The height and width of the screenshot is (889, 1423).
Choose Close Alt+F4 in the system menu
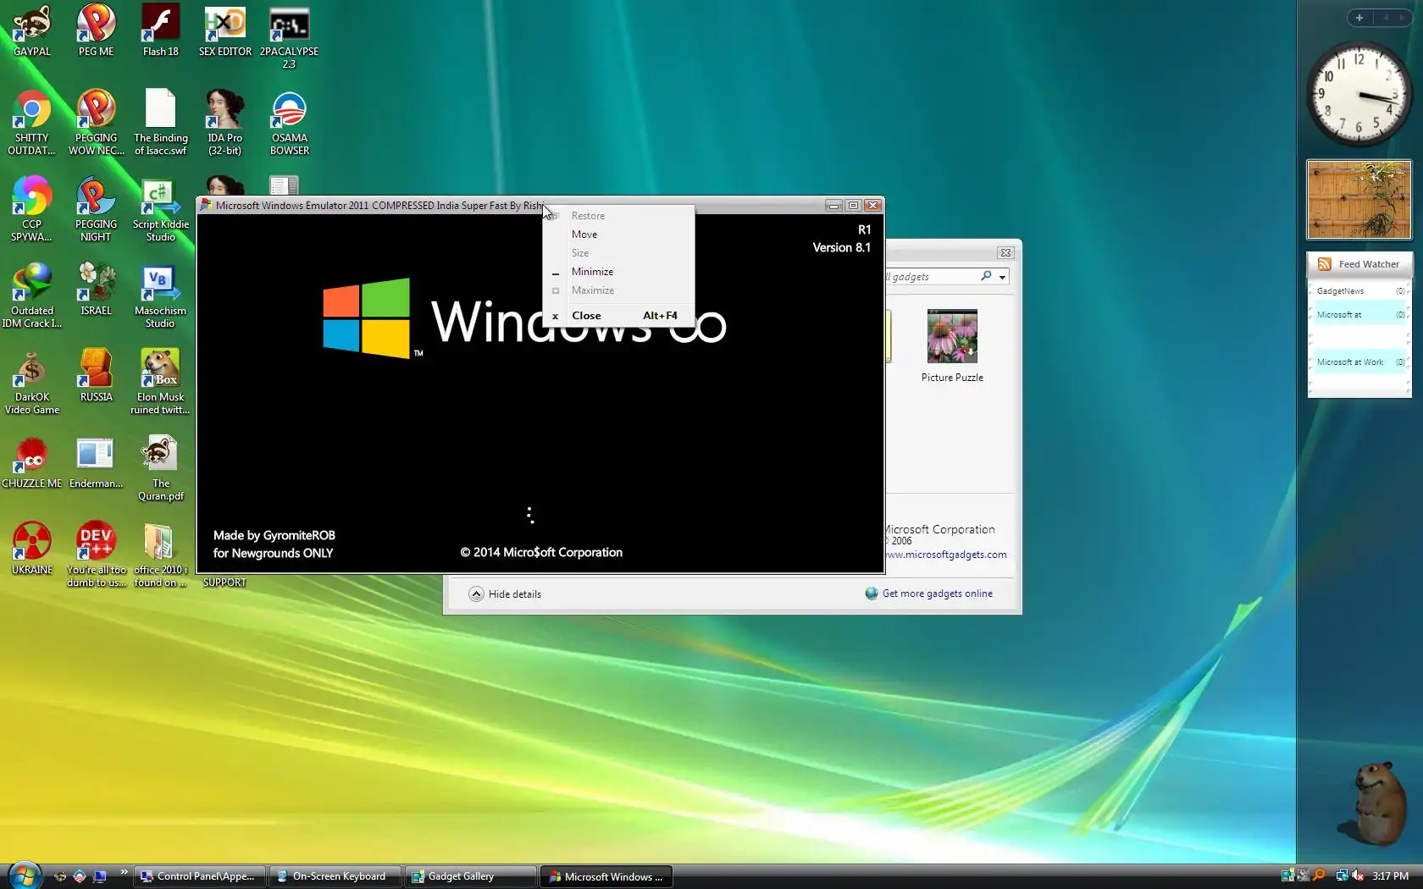pos(618,316)
